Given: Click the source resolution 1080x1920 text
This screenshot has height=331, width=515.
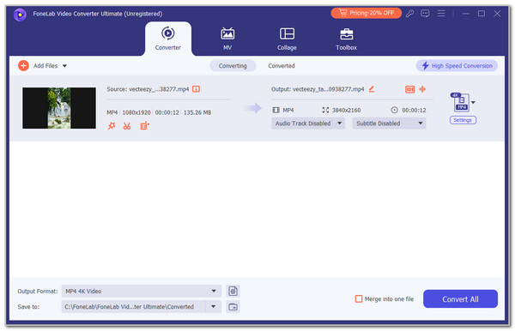Looking at the screenshot, I should click(x=136, y=112).
